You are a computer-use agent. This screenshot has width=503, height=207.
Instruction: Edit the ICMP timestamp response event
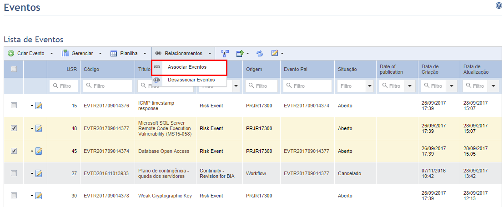coord(39,106)
